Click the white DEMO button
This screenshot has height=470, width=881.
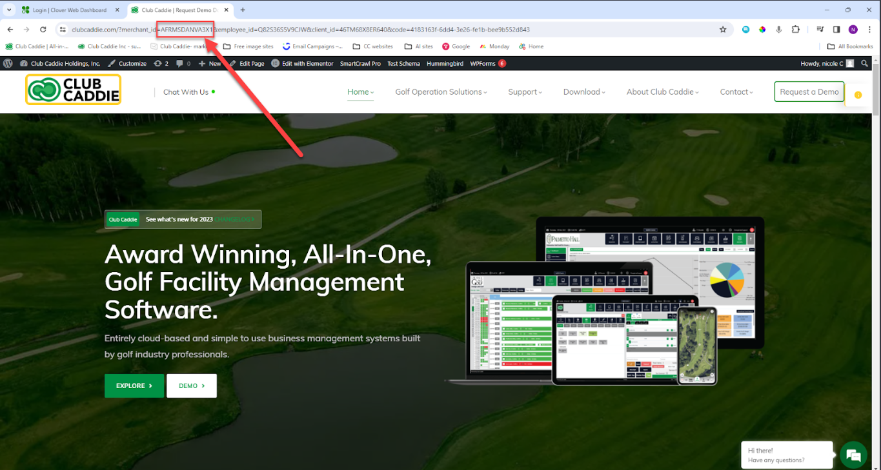pyautogui.click(x=192, y=386)
